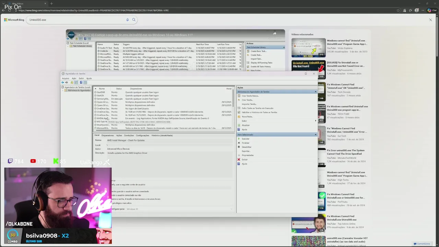Click the Finalizar stop icon
The height and width of the screenshot is (247, 439).
click(239, 143)
